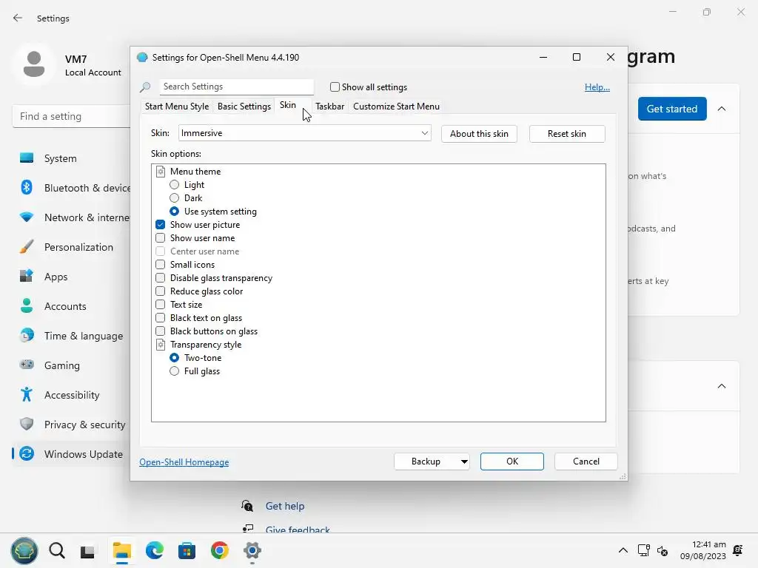Launch Google Chrome from the taskbar
Image resolution: width=758 pixels, height=568 pixels.
point(219,550)
